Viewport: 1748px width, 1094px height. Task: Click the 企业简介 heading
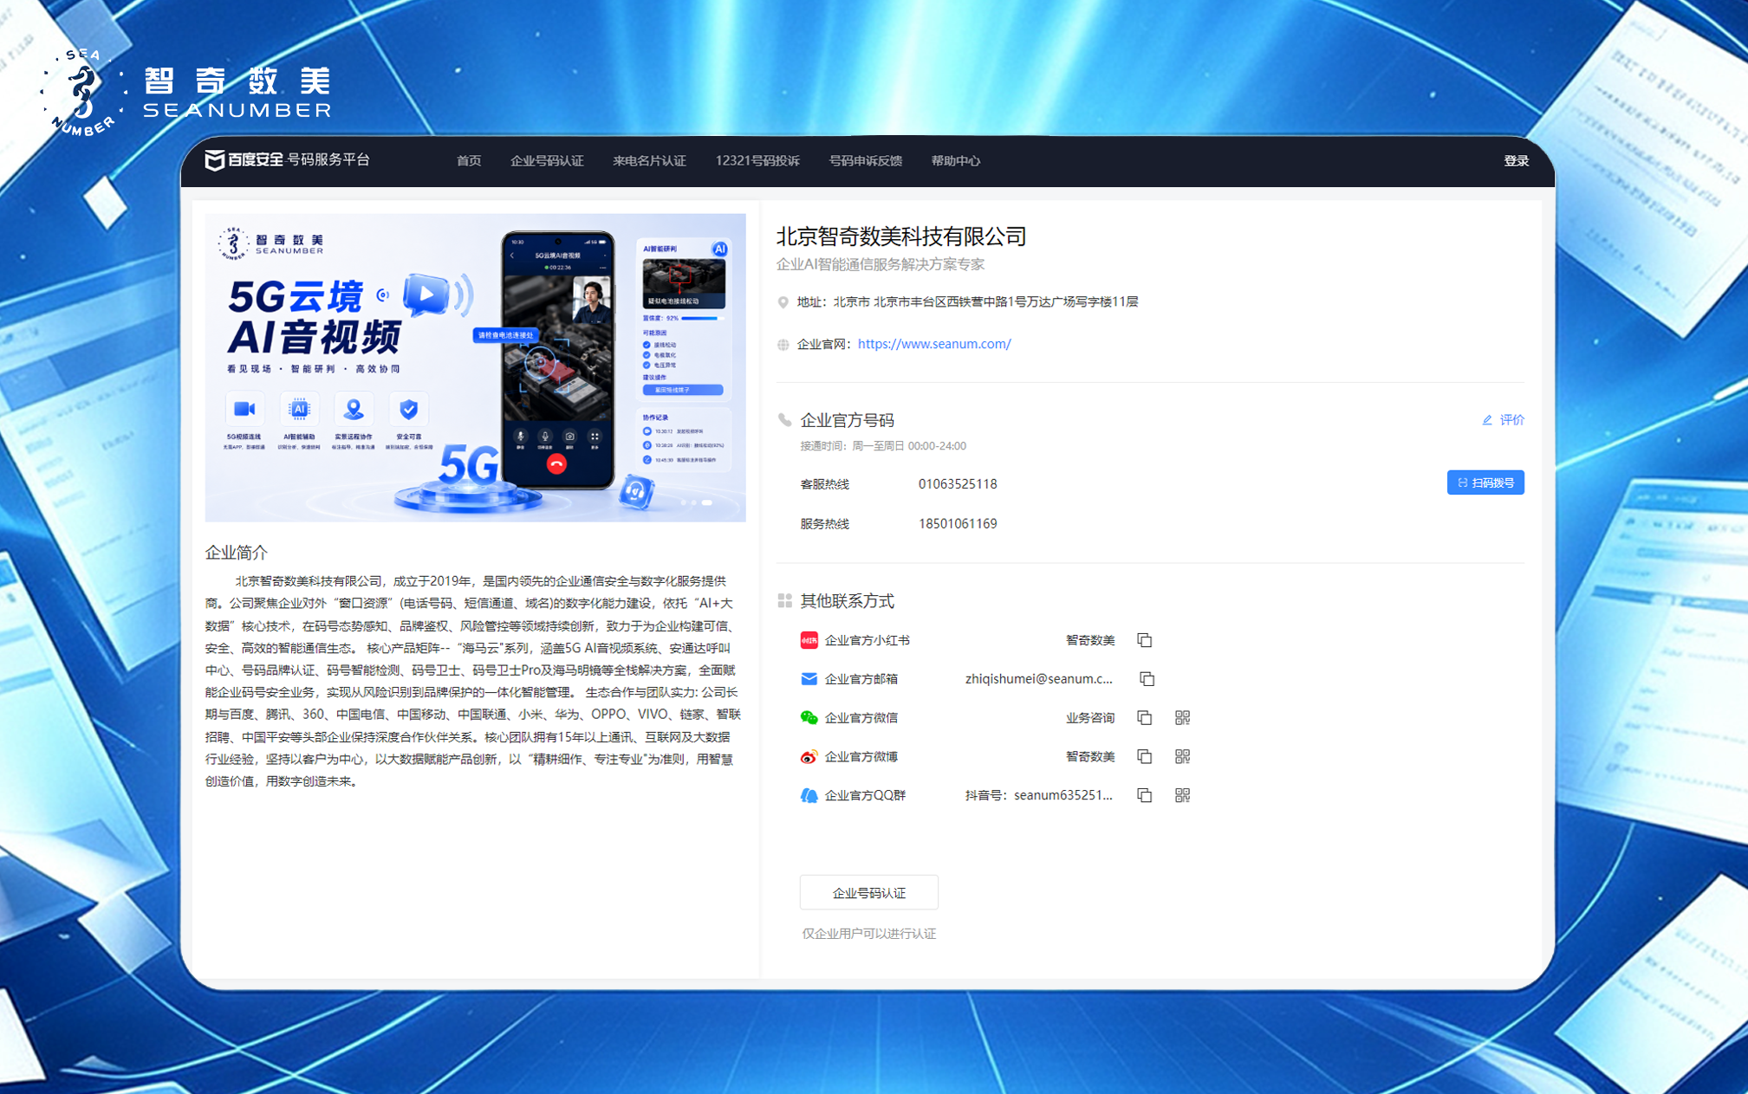237,553
